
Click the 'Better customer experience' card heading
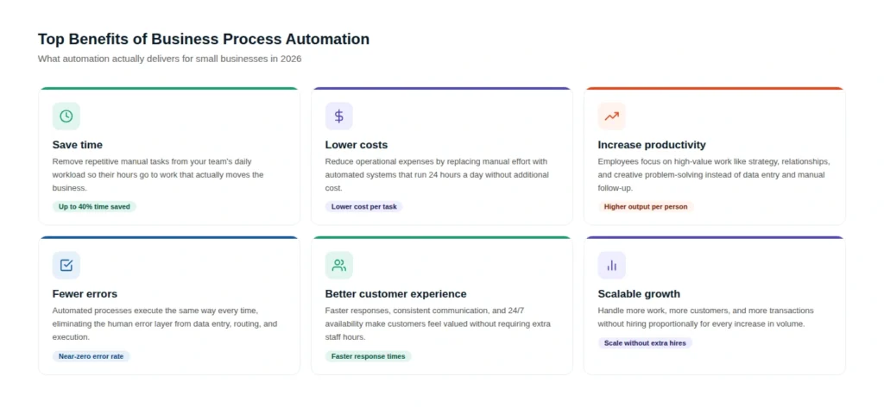coord(395,294)
